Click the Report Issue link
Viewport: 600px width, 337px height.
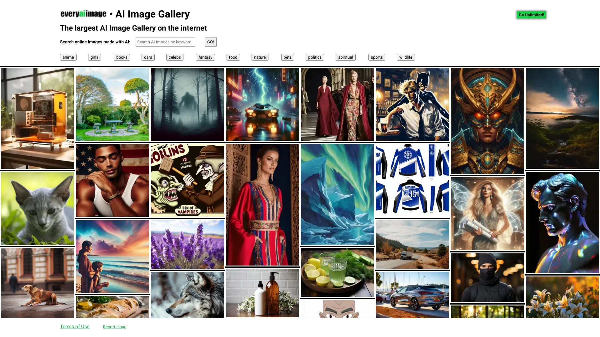point(115,327)
